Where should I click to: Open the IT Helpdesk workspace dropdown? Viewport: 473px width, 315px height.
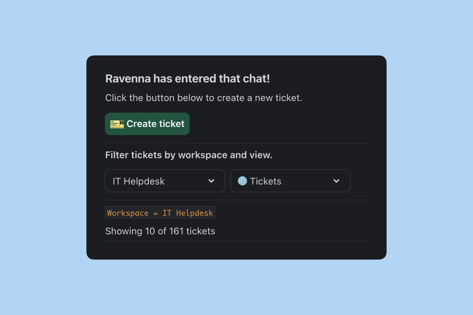point(165,181)
